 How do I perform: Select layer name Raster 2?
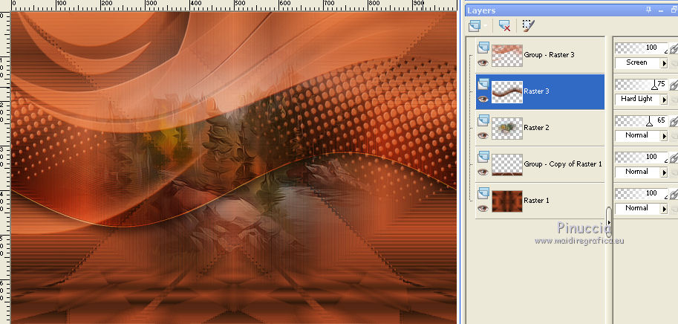537,128
